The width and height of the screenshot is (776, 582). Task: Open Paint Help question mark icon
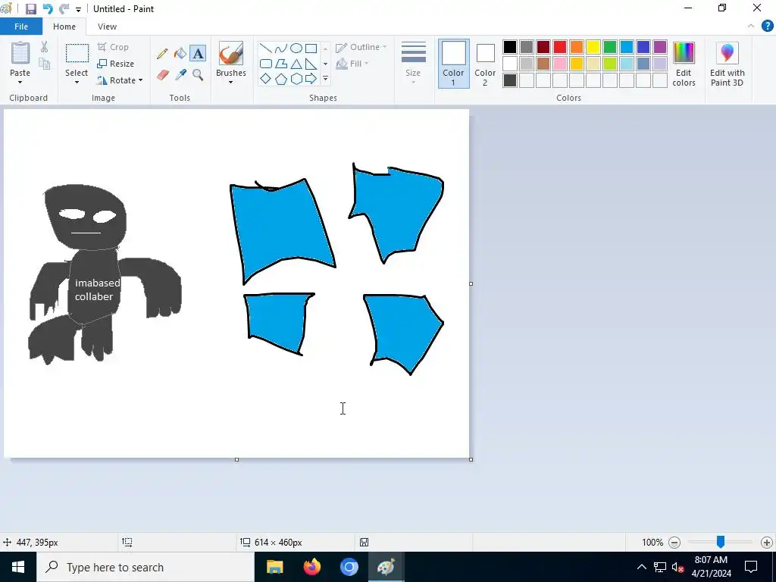pos(767,26)
